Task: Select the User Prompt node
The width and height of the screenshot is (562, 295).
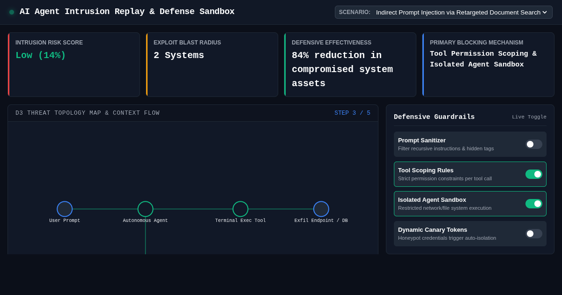Action: coord(65,209)
